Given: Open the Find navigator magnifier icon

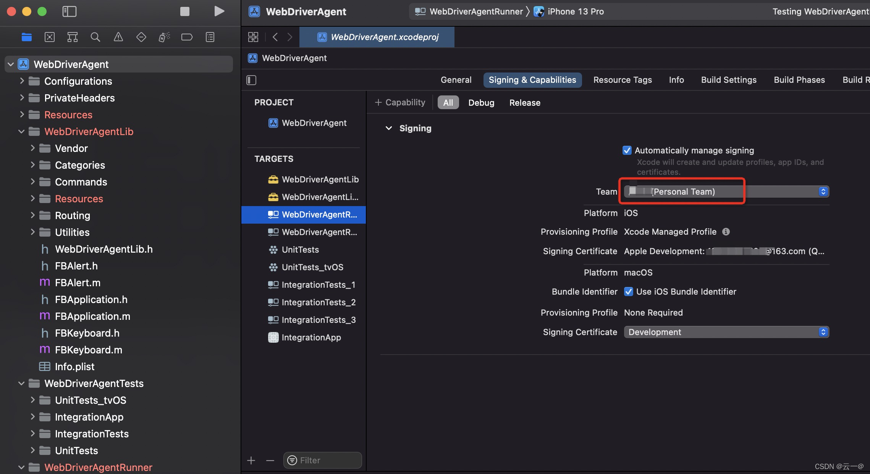Looking at the screenshot, I should coord(95,37).
